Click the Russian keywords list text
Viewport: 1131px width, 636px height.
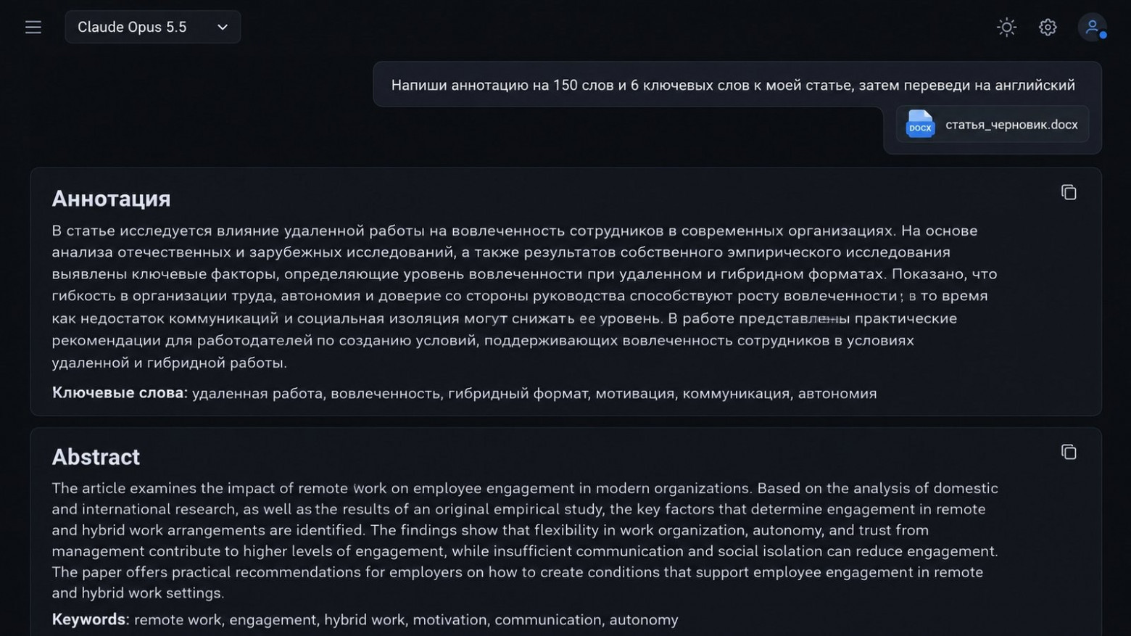tap(534, 393)
